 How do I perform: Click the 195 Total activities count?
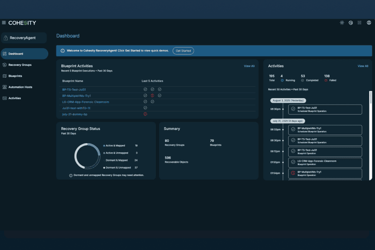click(x=272, y=76)
